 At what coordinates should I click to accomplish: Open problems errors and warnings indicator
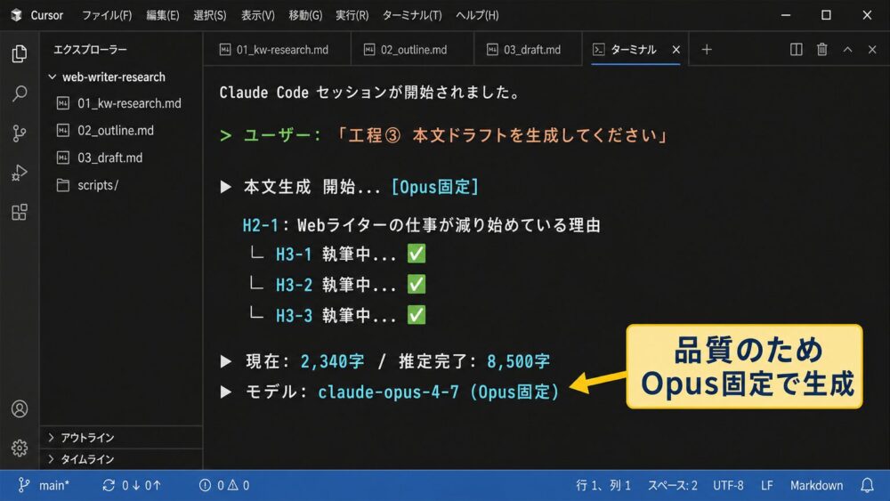click(x=224, y=485)
